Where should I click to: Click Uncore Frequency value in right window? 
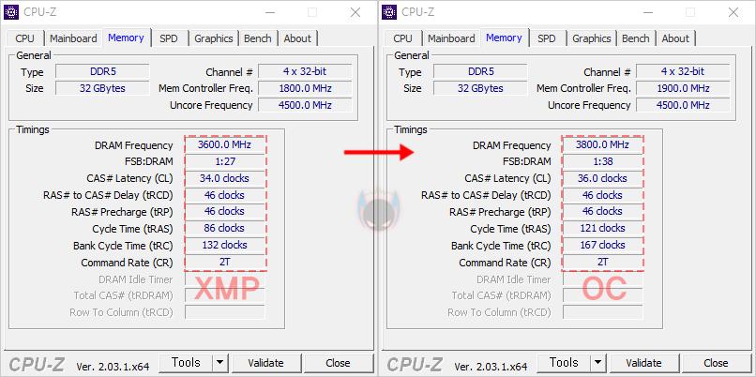pyautogui.click(x=683, y=105)
